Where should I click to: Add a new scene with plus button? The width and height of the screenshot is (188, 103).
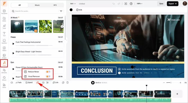177,94
